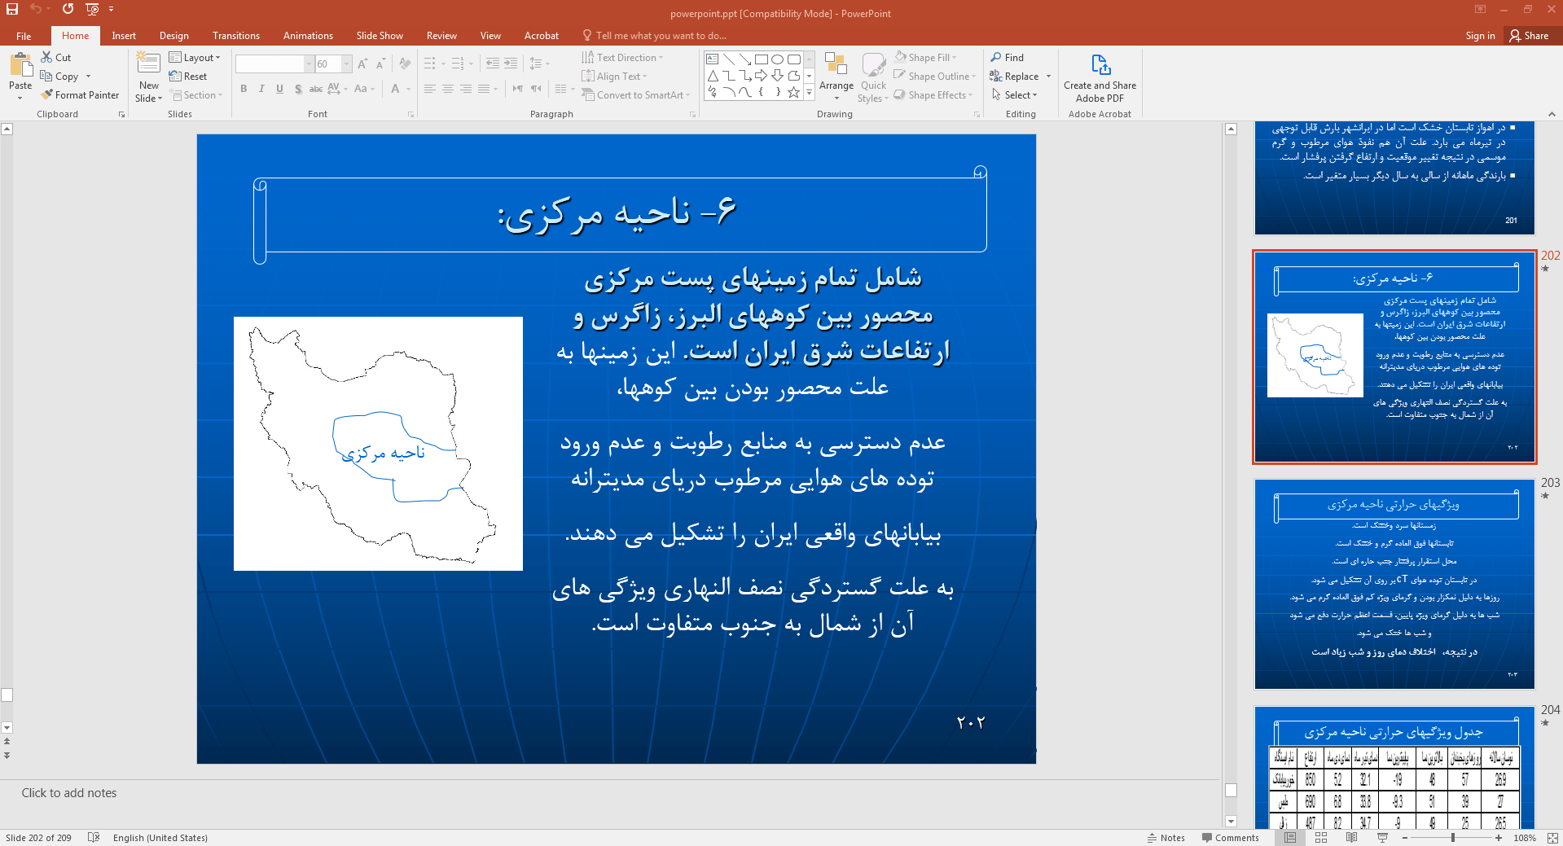The width and height of the screenshot is (1563, 846).
Task: Toggle center text alignment
Action: [448, 89]
